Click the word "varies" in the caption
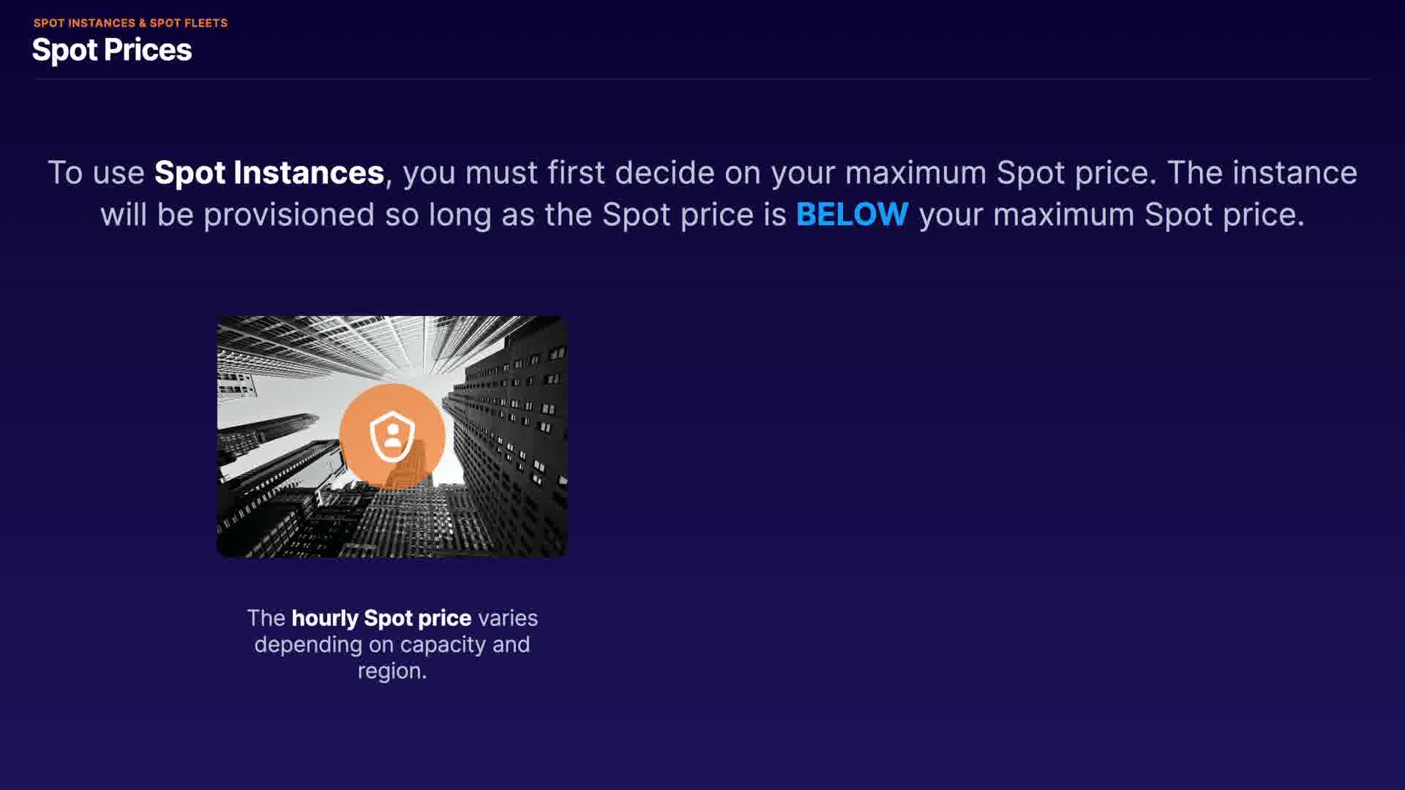This screenshot has width=1405, height=790. pos(508,618)
